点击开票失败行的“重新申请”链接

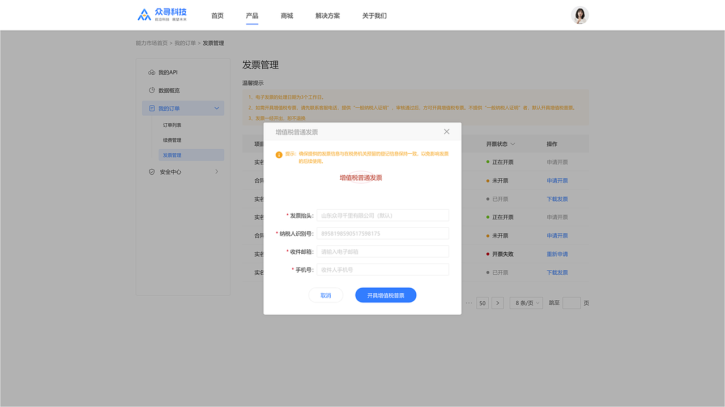click(x=557, y=254)
